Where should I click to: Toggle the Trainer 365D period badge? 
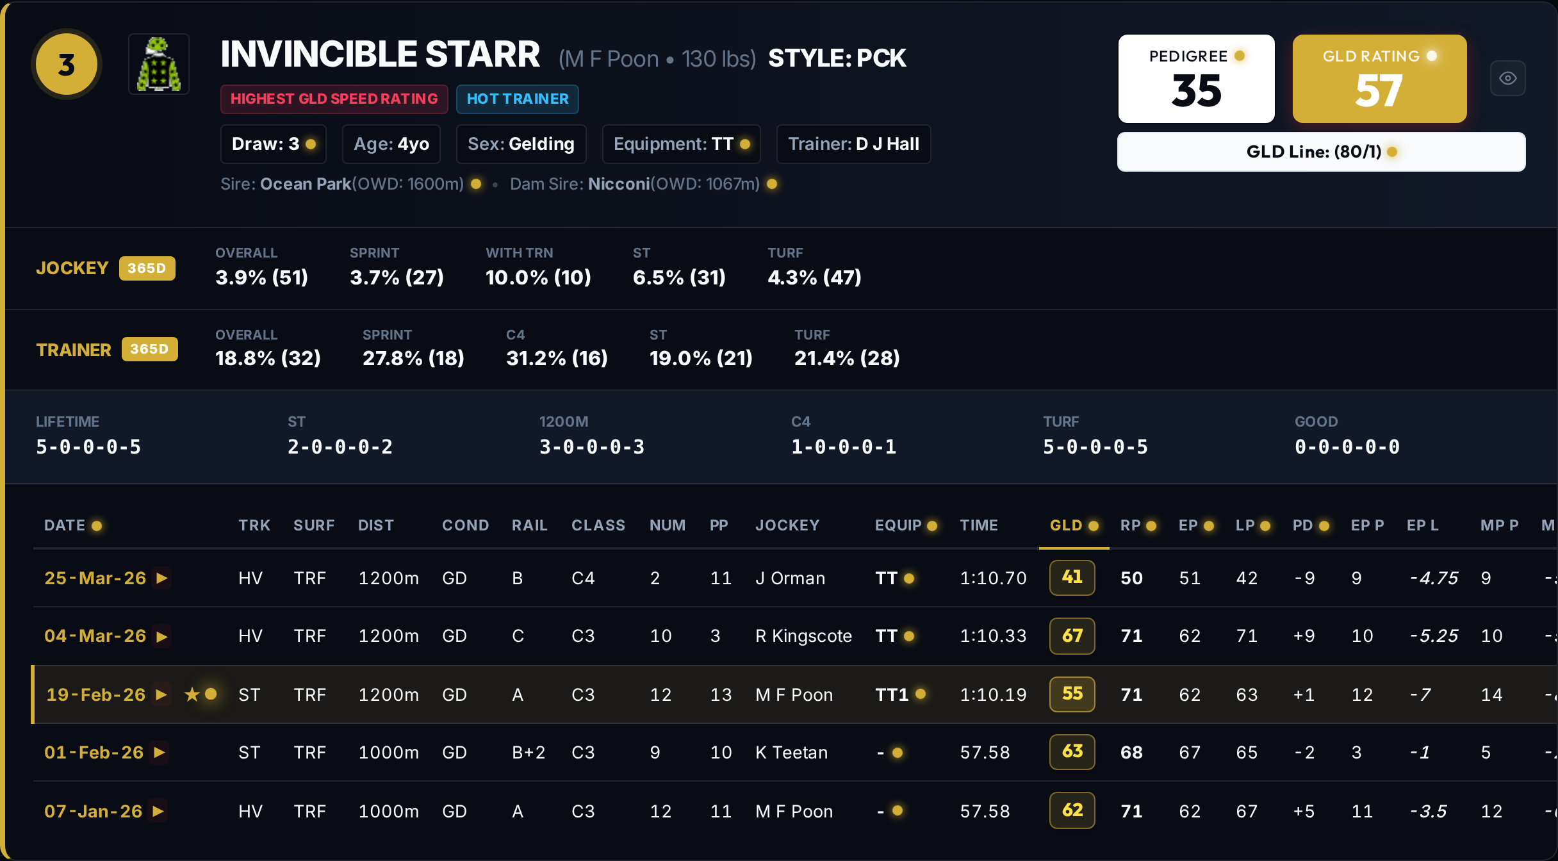[x=149, y=349]
